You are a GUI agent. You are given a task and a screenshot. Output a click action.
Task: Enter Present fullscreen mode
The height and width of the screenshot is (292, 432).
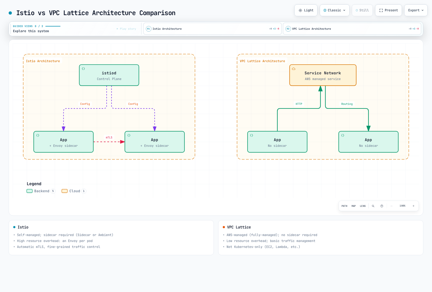point(388,10)
